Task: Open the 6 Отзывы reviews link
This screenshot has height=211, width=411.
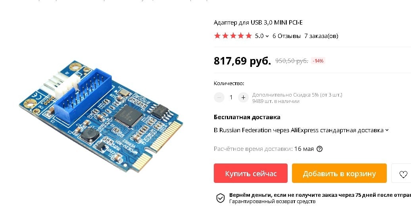Action: coord(286,36)
